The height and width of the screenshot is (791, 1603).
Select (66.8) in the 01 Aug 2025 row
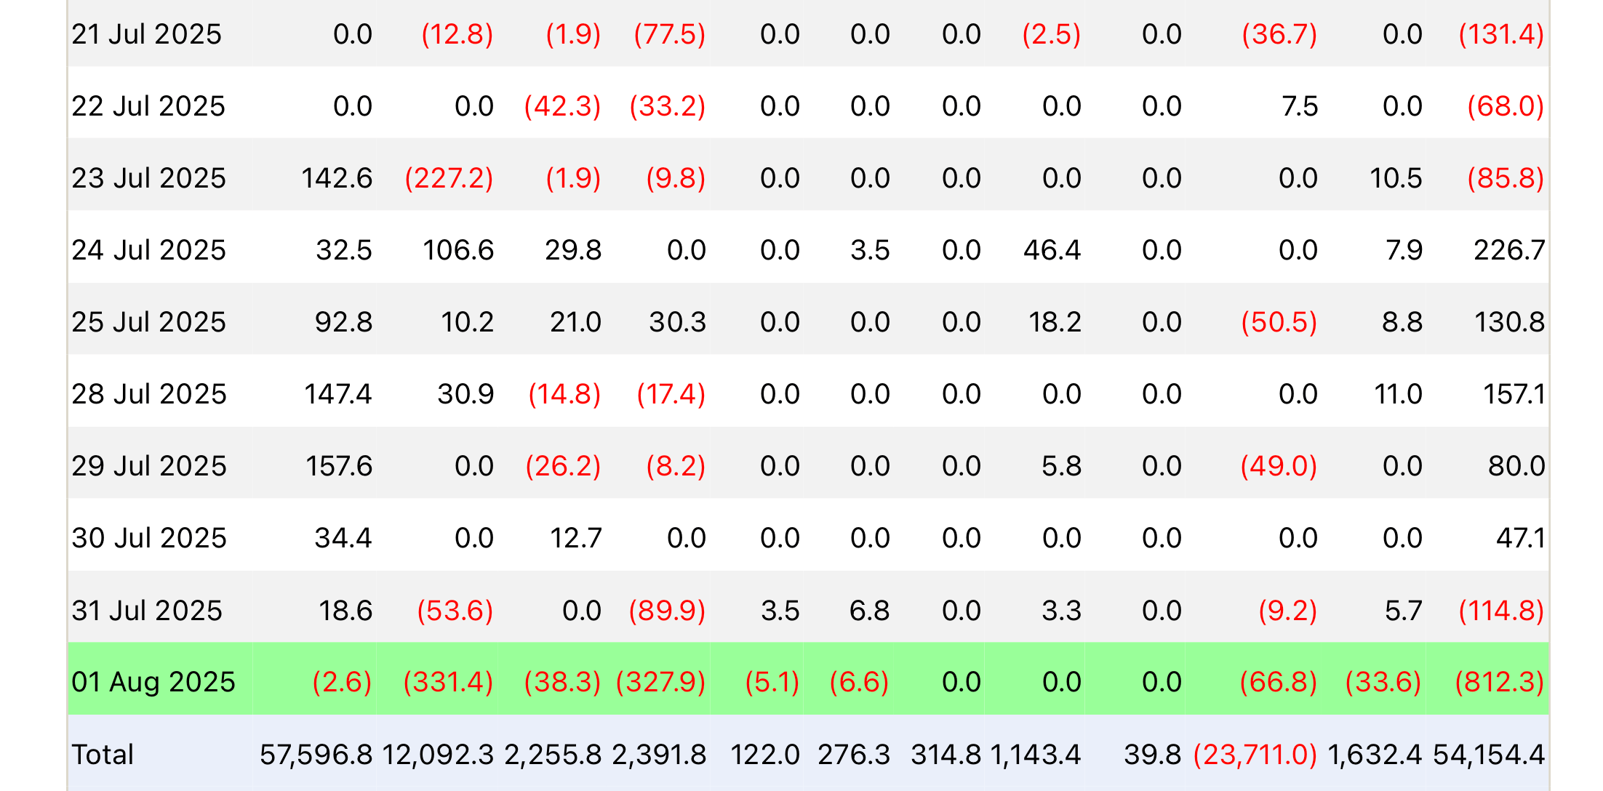click(1279, 682)
